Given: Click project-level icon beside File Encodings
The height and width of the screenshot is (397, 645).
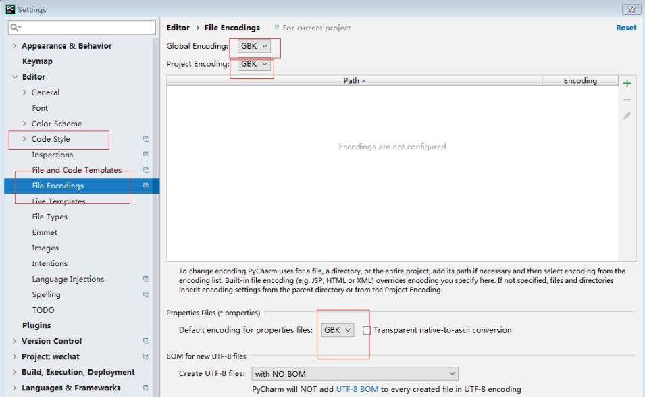Looking at the screenshot, I should (x=146, y=186).
